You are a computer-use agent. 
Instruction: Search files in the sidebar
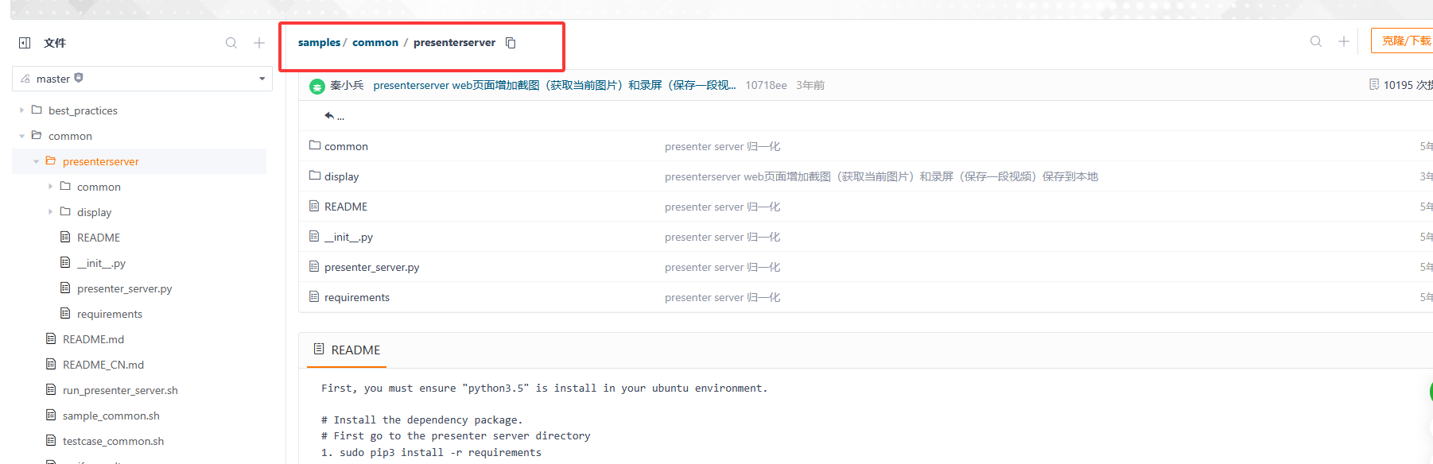coord(231,43)
